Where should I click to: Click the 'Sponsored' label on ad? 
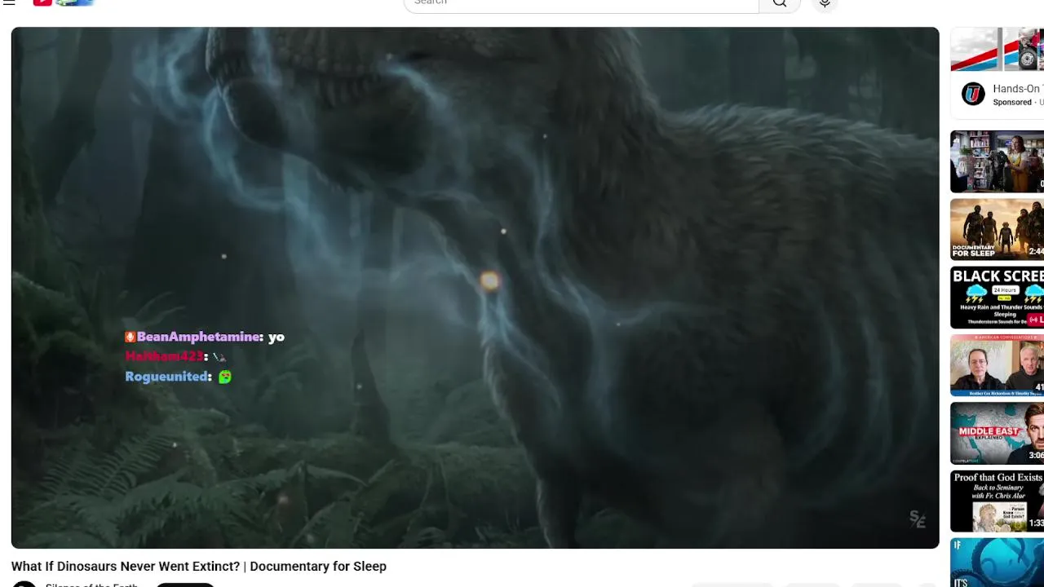point(1012,103)
